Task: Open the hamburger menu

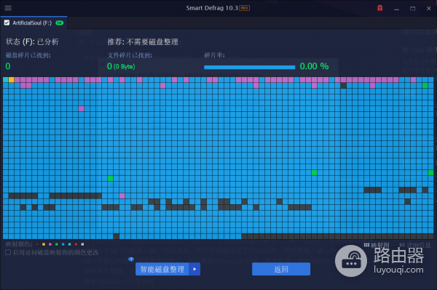Action: point(8,8)
